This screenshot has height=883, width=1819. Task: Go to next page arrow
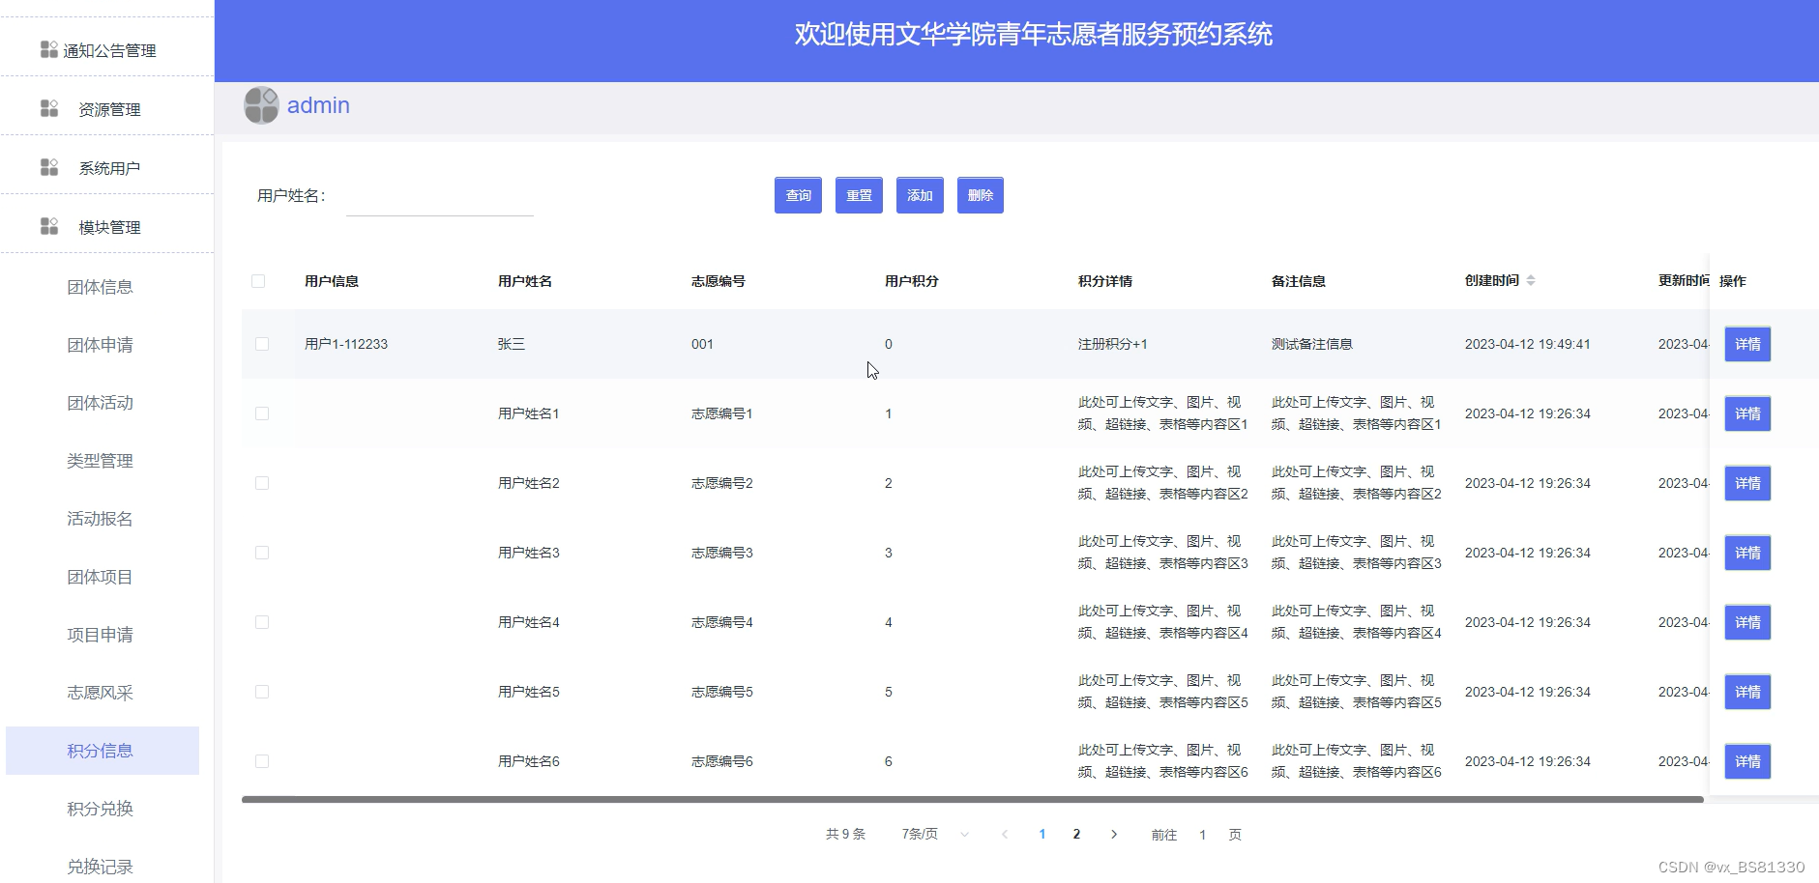[x=1114, y=834]
